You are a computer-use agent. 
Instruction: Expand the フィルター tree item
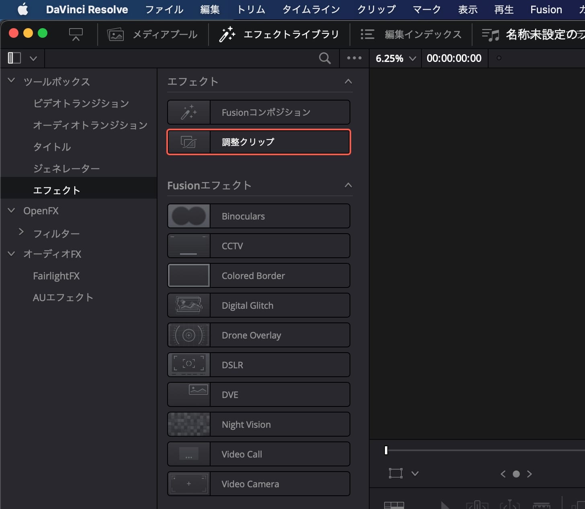[21, 232]
